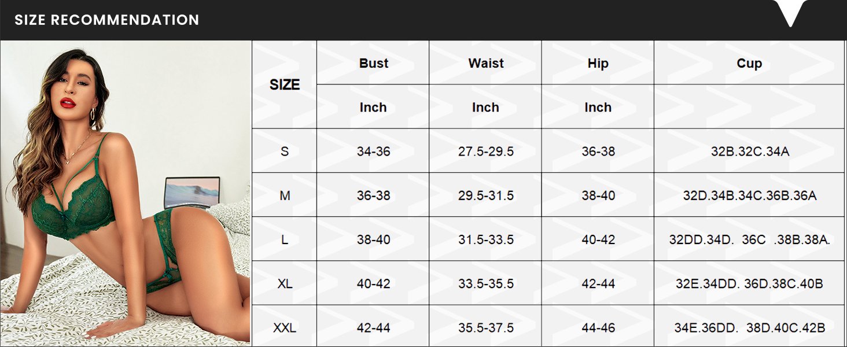Click the 35.5-37.5 waist cell

486,327
